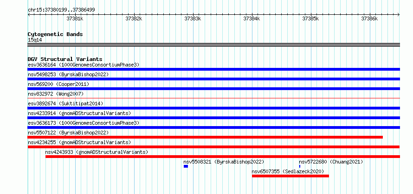Click the 15q14 band label
The image size is (413, 194).
click(x=35, y=40)
